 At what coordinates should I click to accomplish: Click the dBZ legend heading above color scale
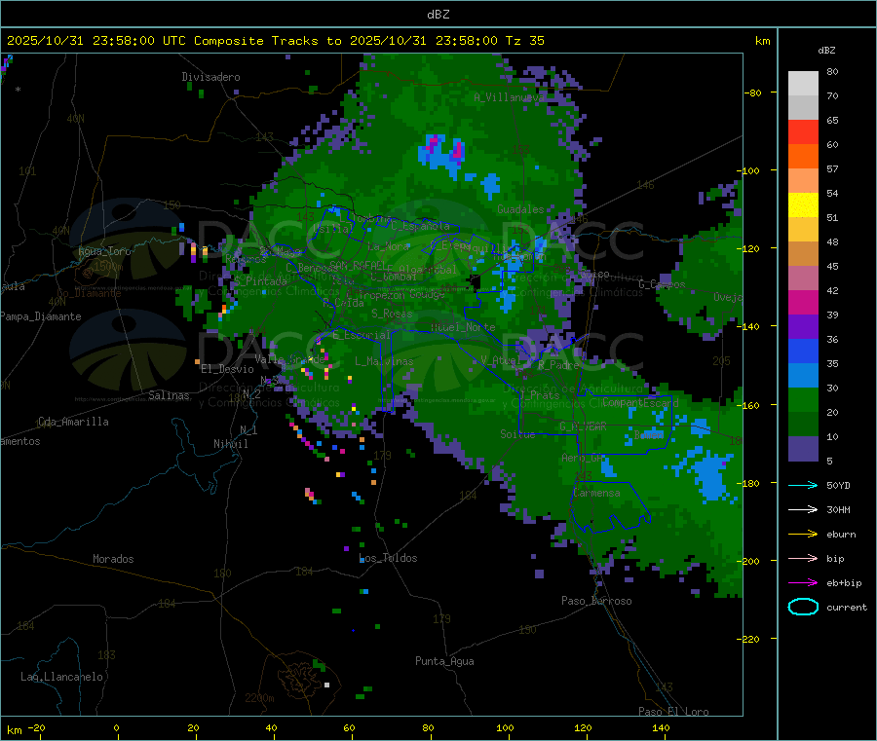click(826, 51)
